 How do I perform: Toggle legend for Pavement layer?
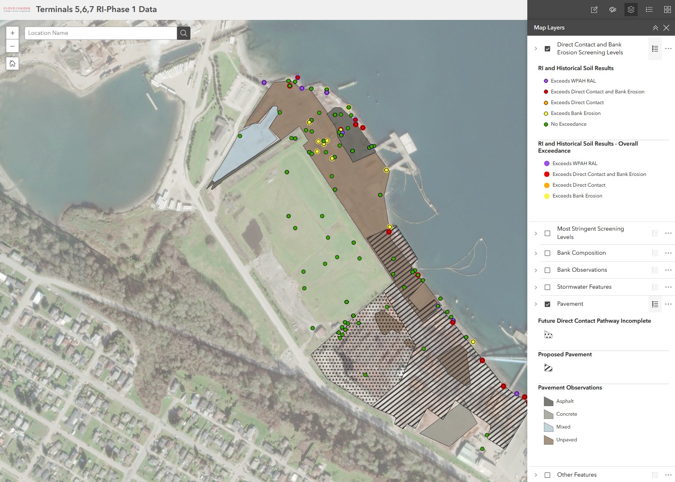click(655, 304)
